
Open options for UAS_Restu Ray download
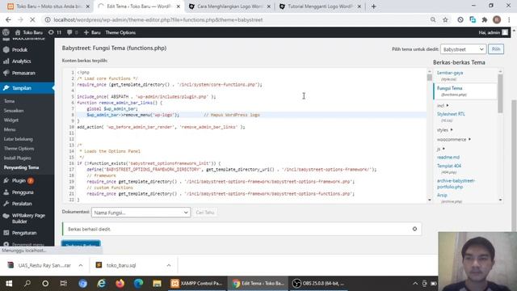pos(81,265)
